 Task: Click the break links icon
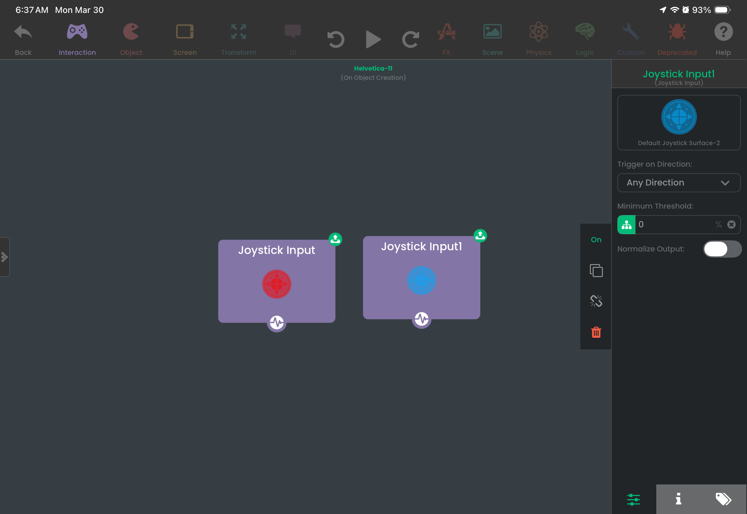596,301
